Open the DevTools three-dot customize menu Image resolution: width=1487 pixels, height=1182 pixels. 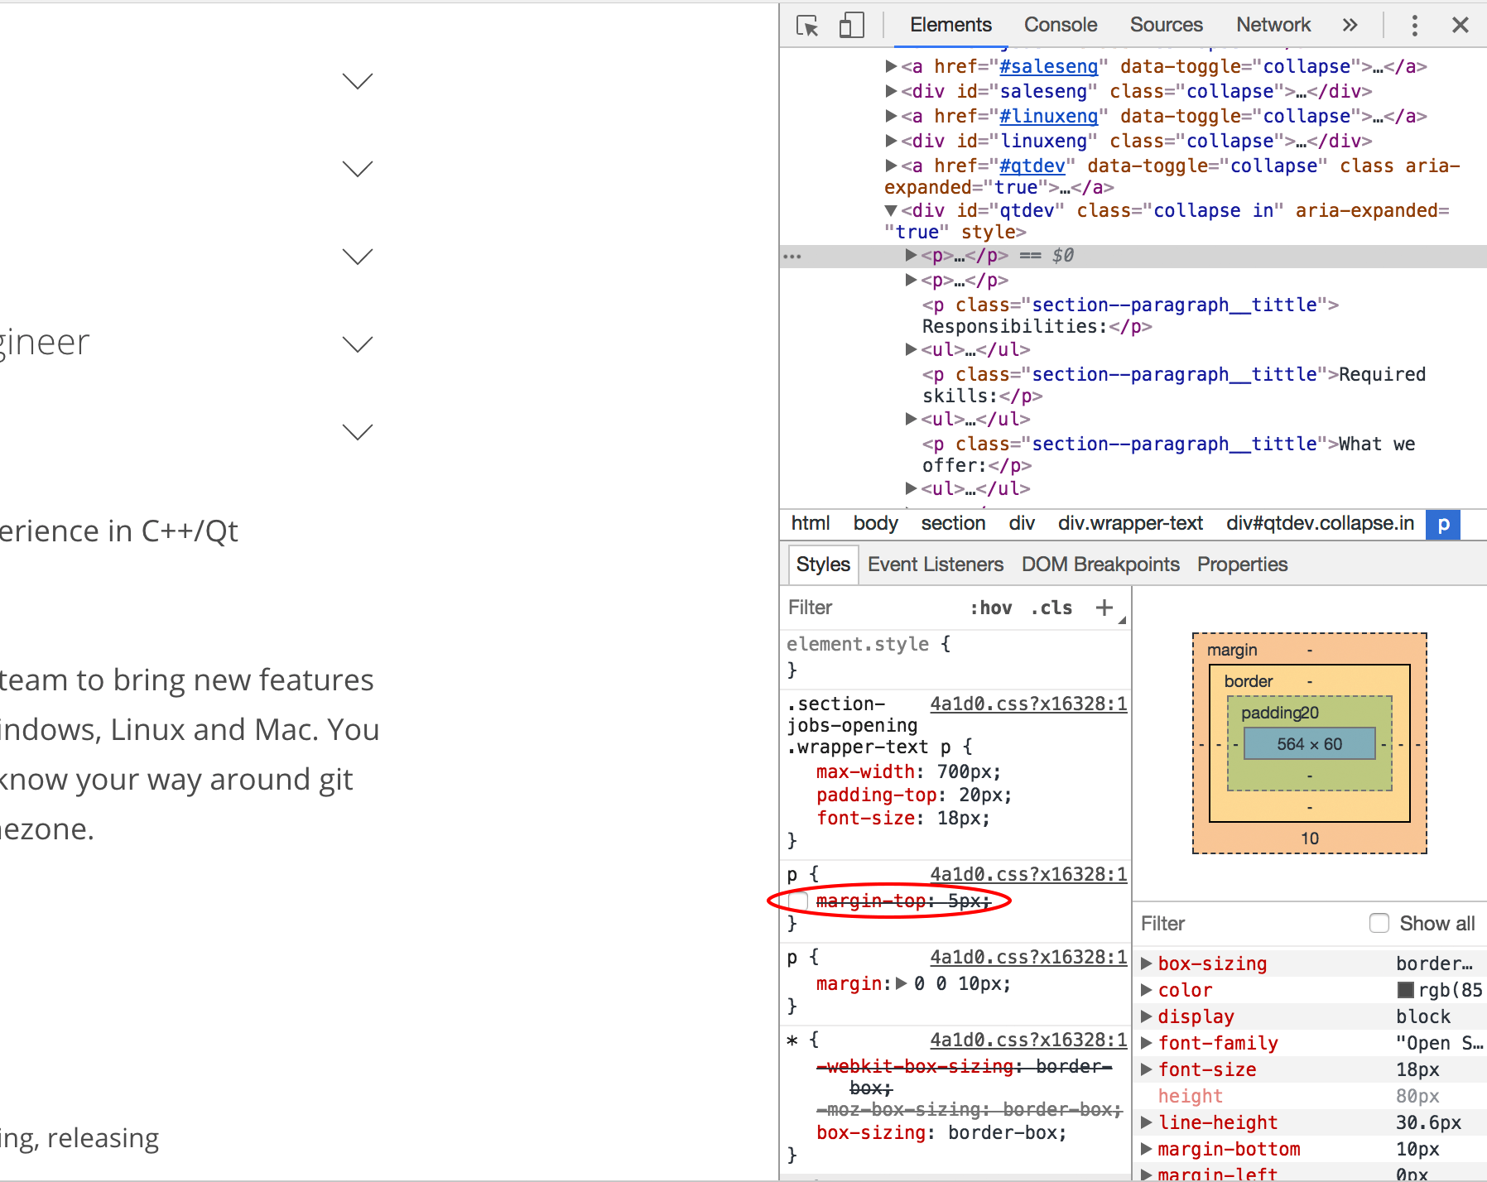click(x=1414, y=25)
